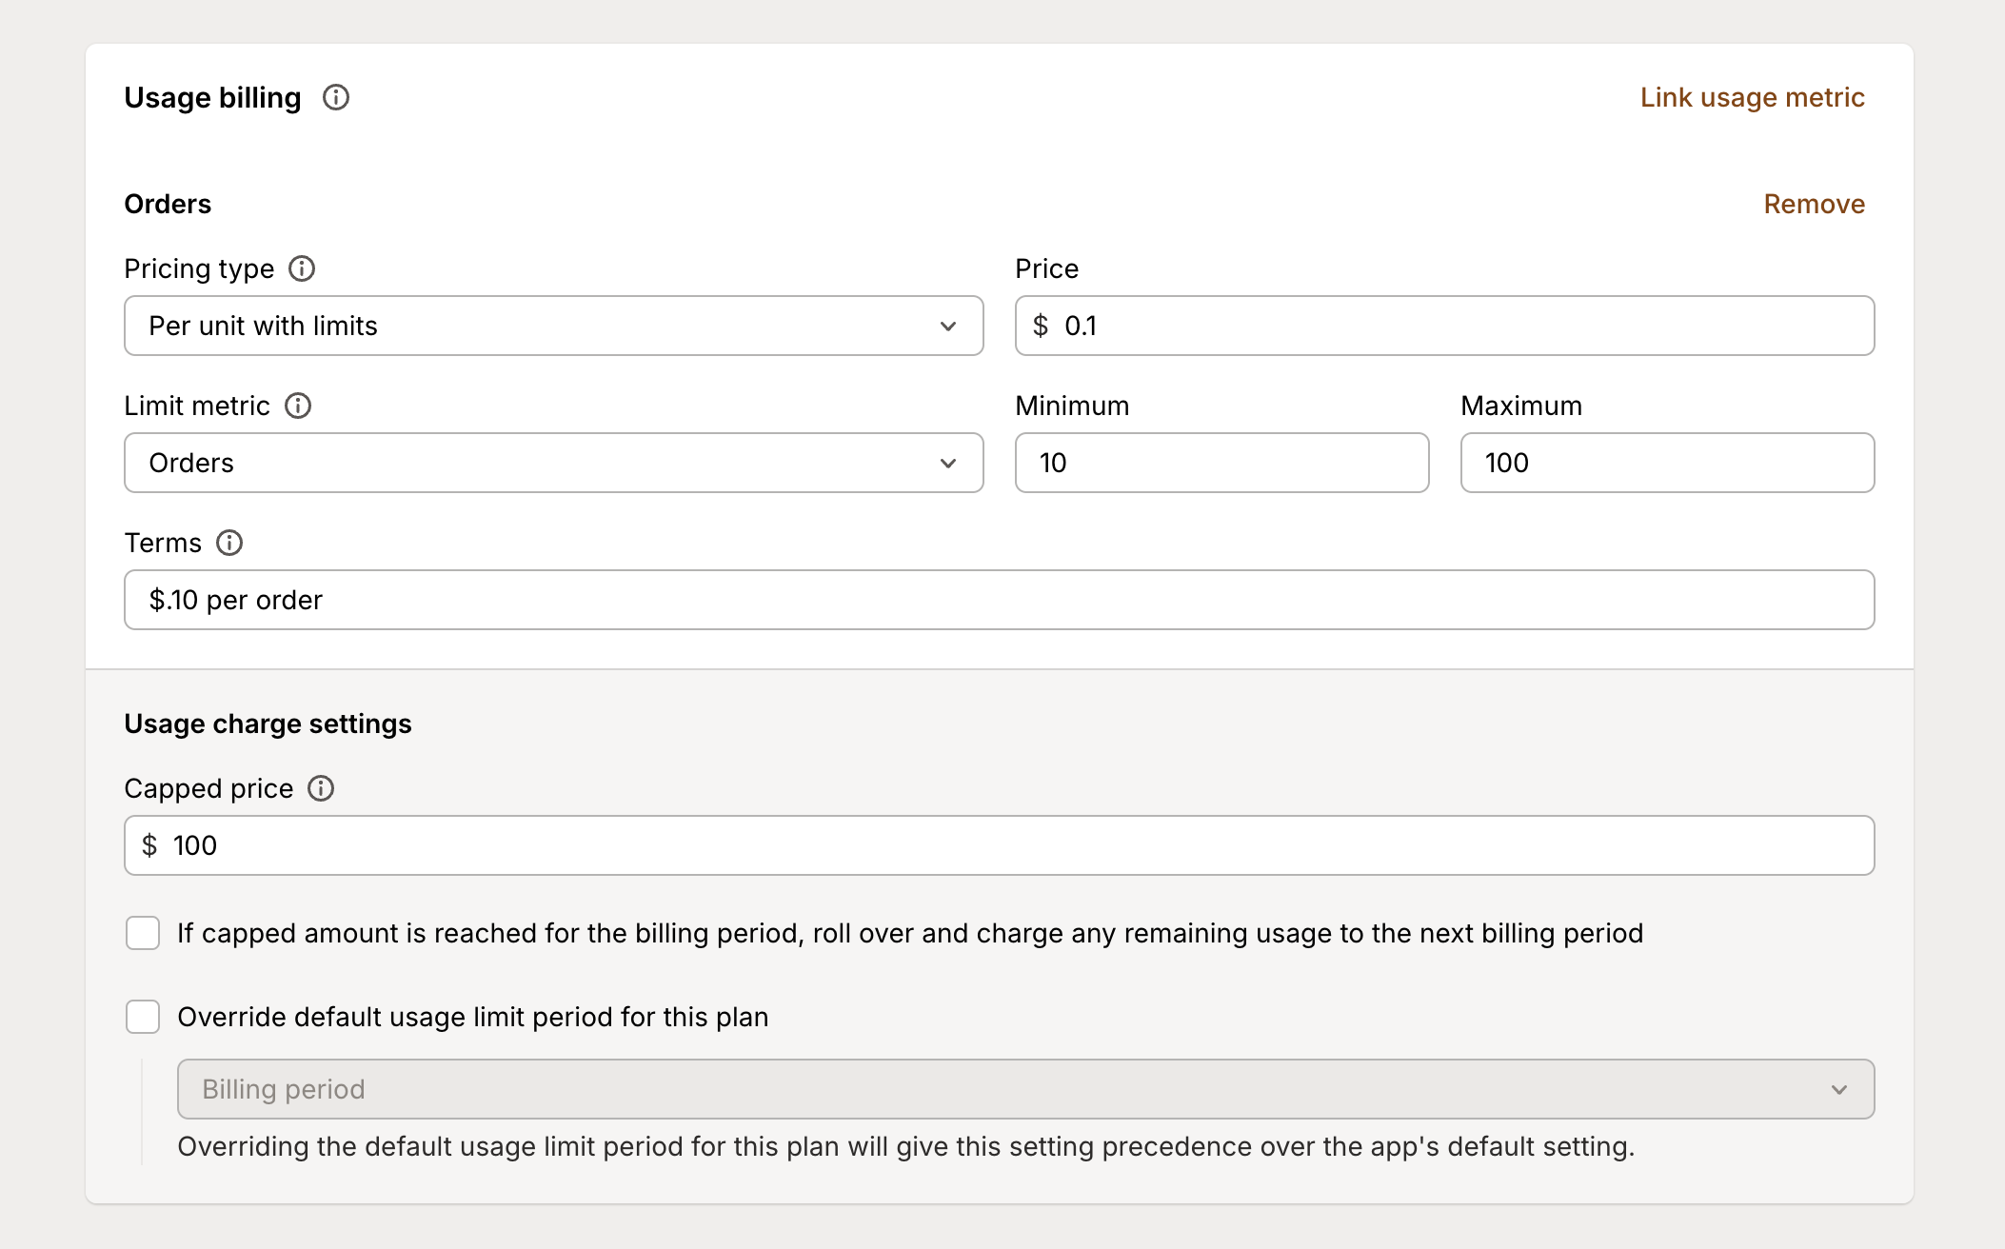Click the Capped price amount field
Screen dimensions: 2005x1249
point(996,844)
